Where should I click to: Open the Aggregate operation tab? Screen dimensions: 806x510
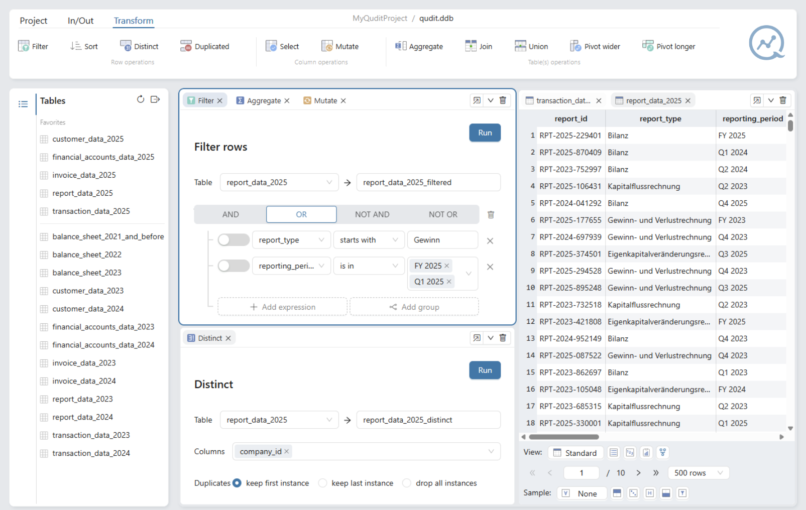point(263,101)
